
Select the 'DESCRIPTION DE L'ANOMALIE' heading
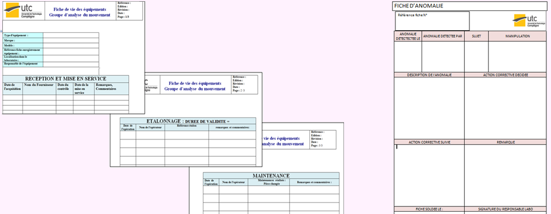[x=429, y=75]
